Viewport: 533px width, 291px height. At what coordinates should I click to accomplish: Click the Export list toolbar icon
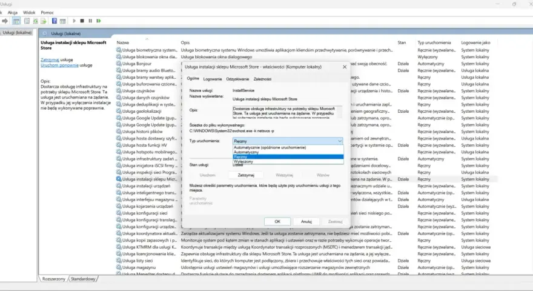pyautogui.click(x=44, y=21)
